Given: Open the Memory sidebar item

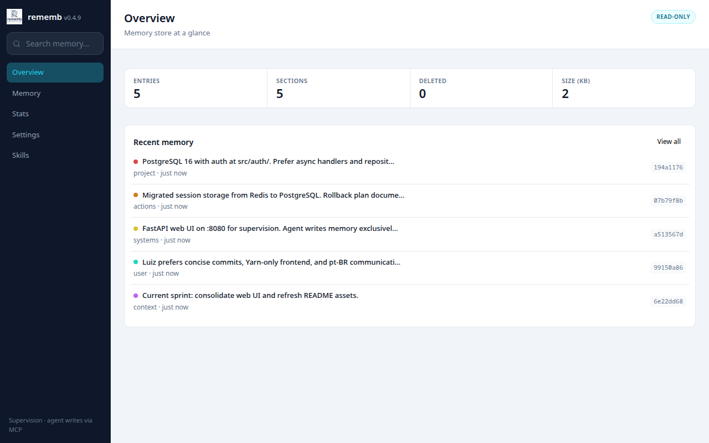Looking at the screenshot, I should pos(55,93).
